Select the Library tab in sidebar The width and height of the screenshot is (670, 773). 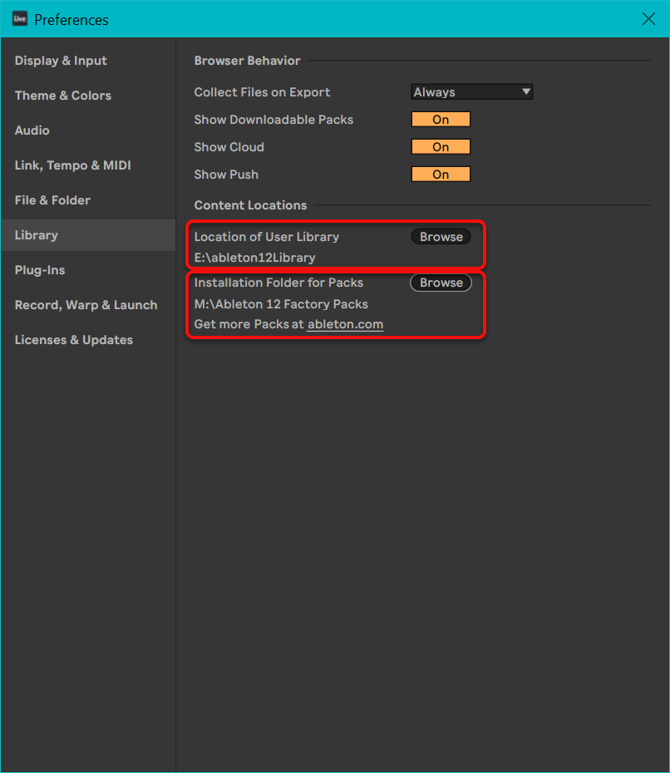pos(36,235)
